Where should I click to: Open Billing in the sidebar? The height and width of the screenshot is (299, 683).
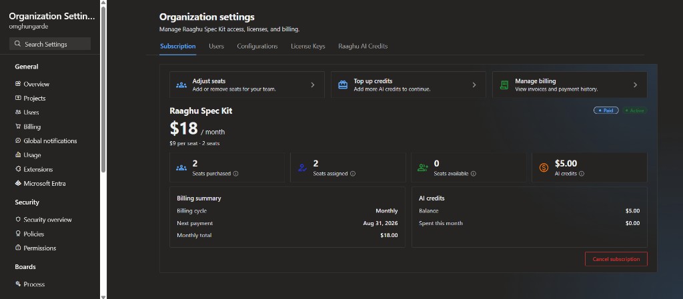pos(32,127)
